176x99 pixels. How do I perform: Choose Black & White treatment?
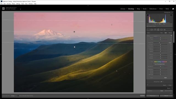coord(168,91)
